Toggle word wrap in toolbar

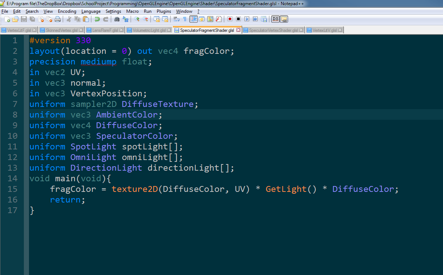pos(176,19)
